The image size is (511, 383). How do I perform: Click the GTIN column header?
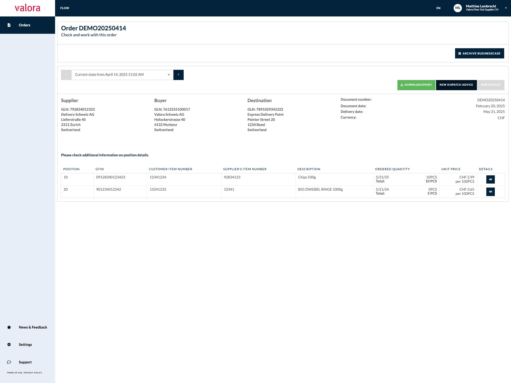click(x=100, y=169)
